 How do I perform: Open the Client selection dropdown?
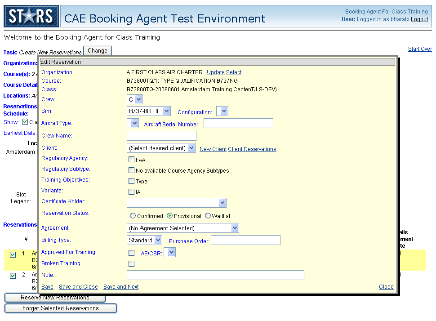(x=161, y=148)
